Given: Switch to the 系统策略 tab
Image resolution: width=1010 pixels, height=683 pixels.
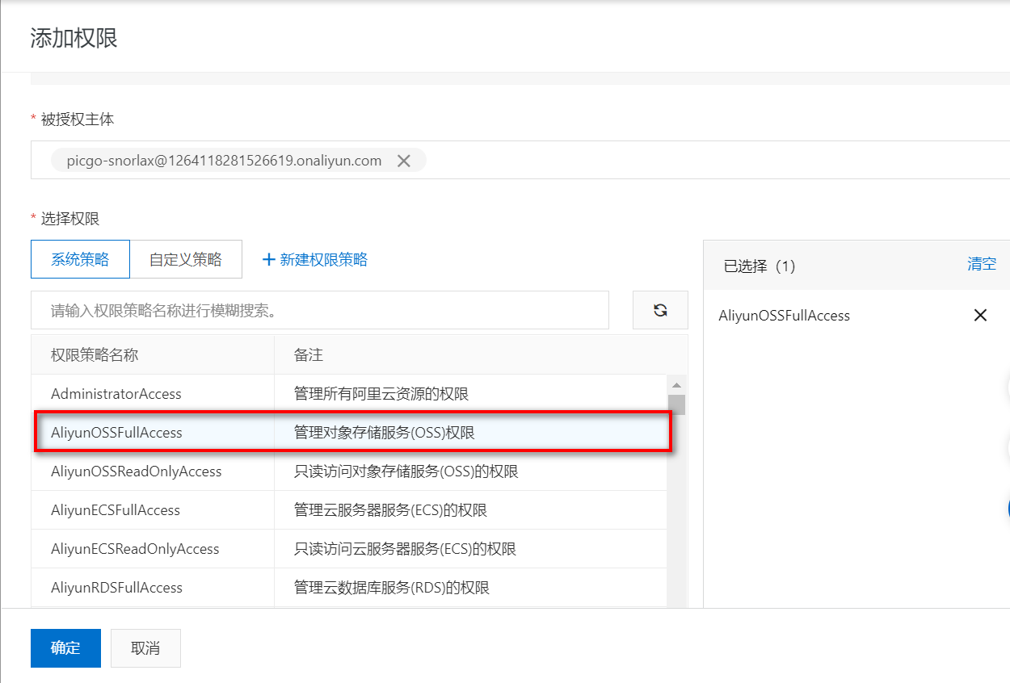Looking at the screenshot, I should point(80,259).
